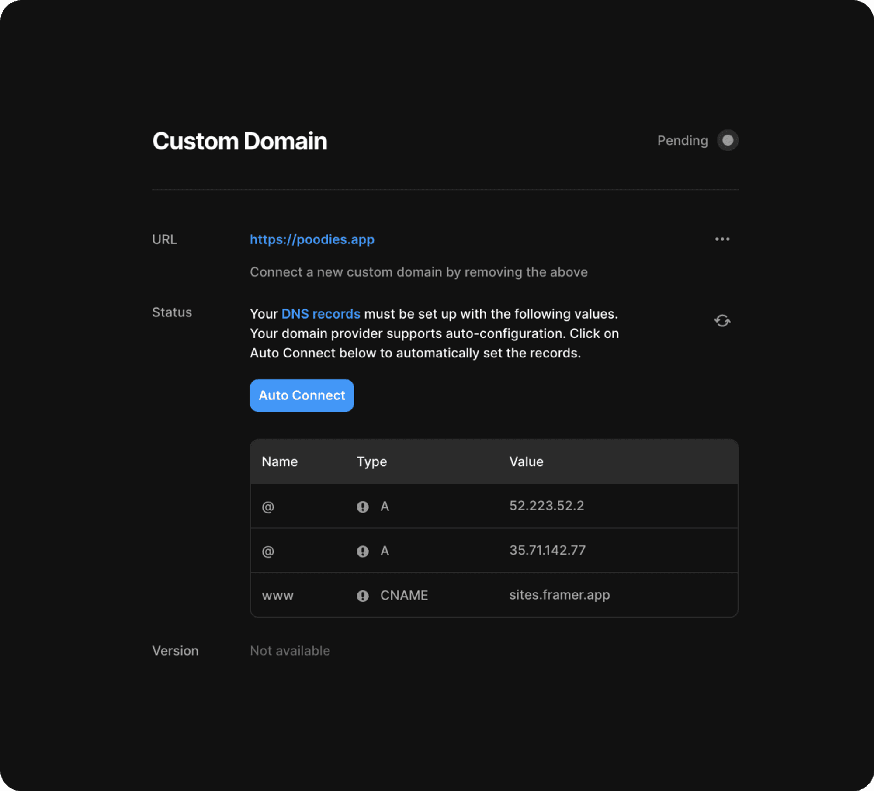This screenshot has height=791, width=874.
Task: Click warning icon on 52.223.52.2 record
Action: pyautogui.click(x=362, y=507)
